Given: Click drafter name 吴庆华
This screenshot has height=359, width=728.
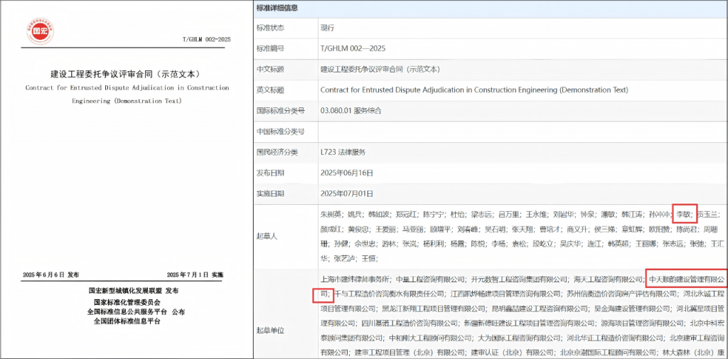Looking at the screenshot, I should (x=569, y=244).
